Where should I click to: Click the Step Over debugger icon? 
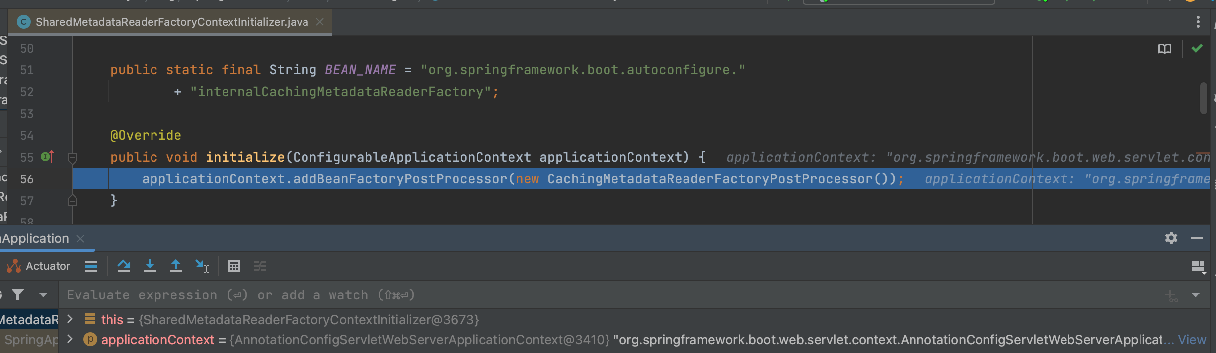click(x=124, y=266)
